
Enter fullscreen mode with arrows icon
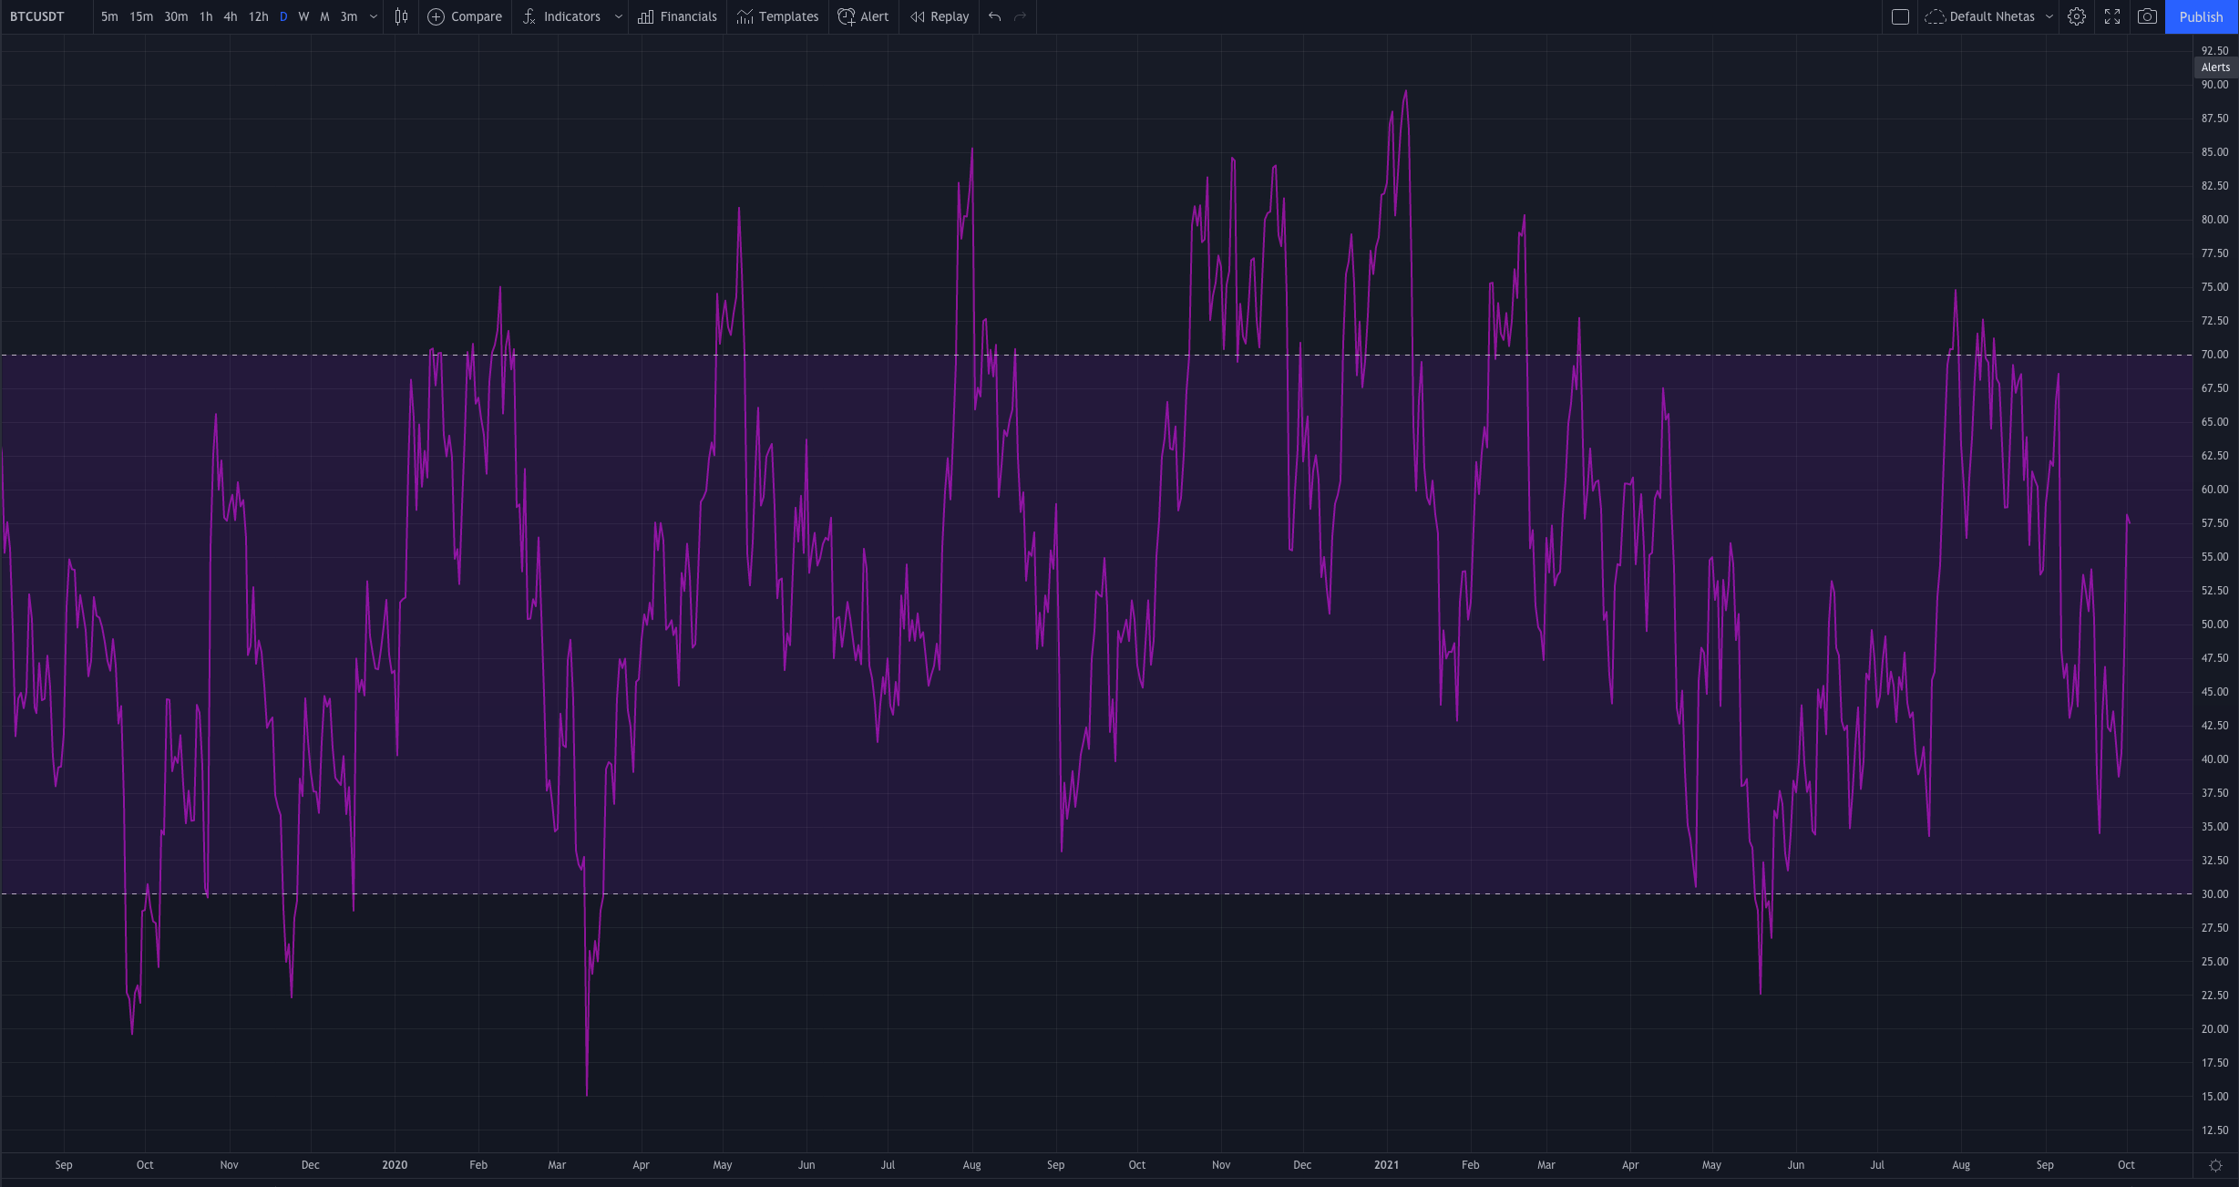(x=2111, y=16)
